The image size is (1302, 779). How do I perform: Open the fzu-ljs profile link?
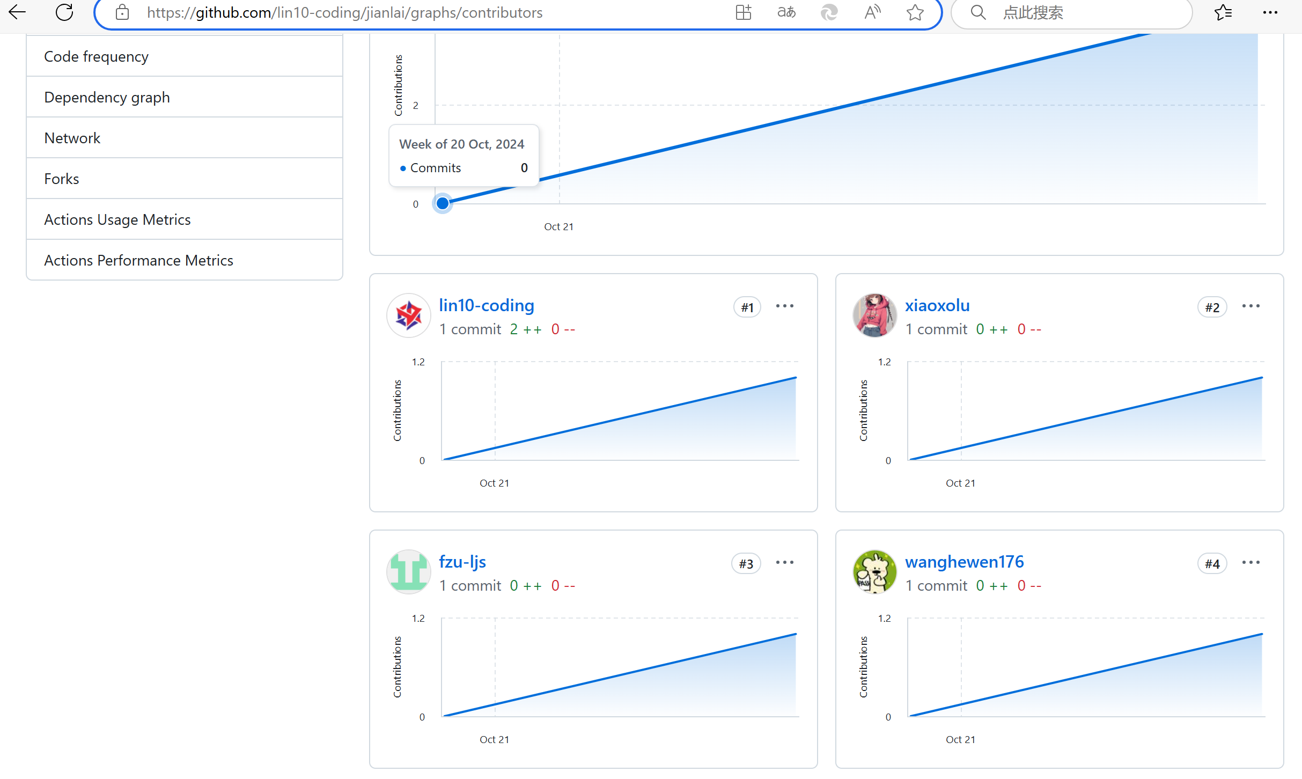[x=462, y=561]
